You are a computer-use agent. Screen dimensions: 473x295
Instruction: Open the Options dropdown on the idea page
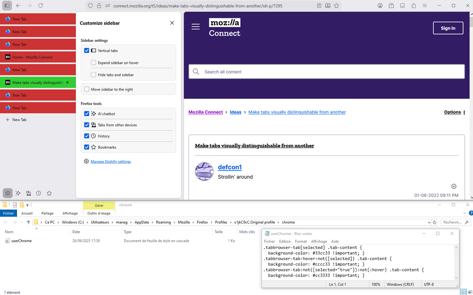[455, 112]
